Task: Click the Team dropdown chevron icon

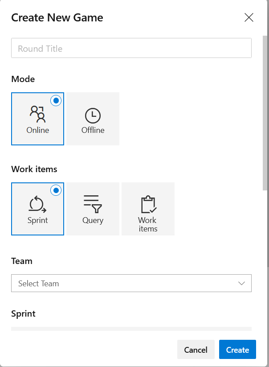Action: [x=241, y=283]
